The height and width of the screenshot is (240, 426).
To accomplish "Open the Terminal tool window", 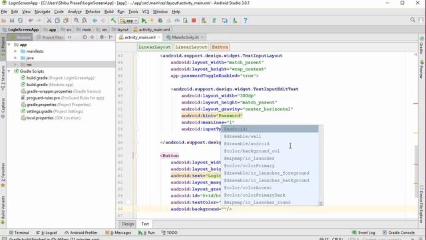I will click(19, 233).
